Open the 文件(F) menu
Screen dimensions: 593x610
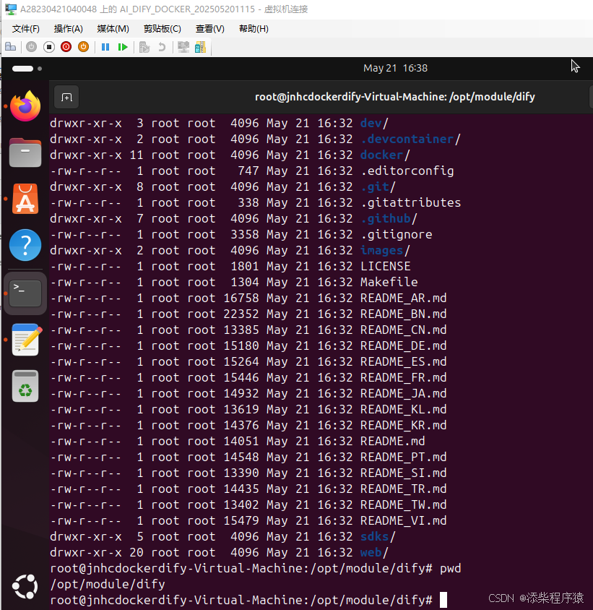26,29
